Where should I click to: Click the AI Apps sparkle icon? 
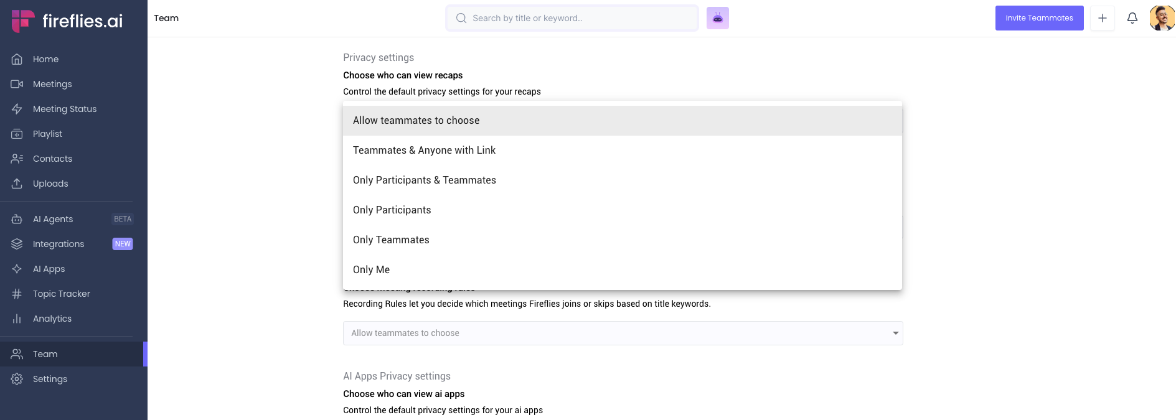17,269
